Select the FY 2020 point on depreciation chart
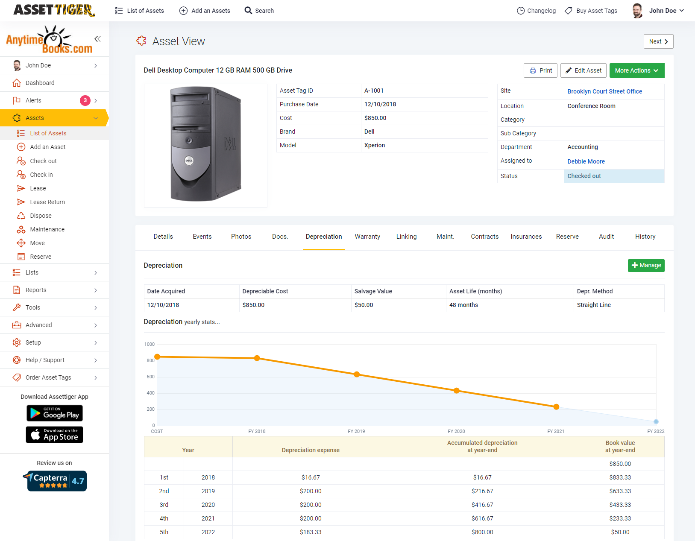 click(x=456, y=390)
